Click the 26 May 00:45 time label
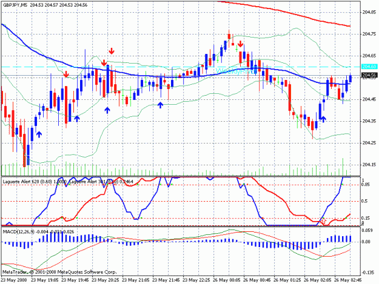 click(x=257, y=280)
